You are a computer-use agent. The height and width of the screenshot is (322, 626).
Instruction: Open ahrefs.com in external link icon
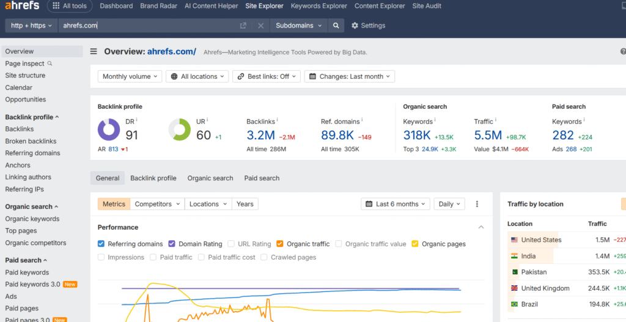point(243,26)
